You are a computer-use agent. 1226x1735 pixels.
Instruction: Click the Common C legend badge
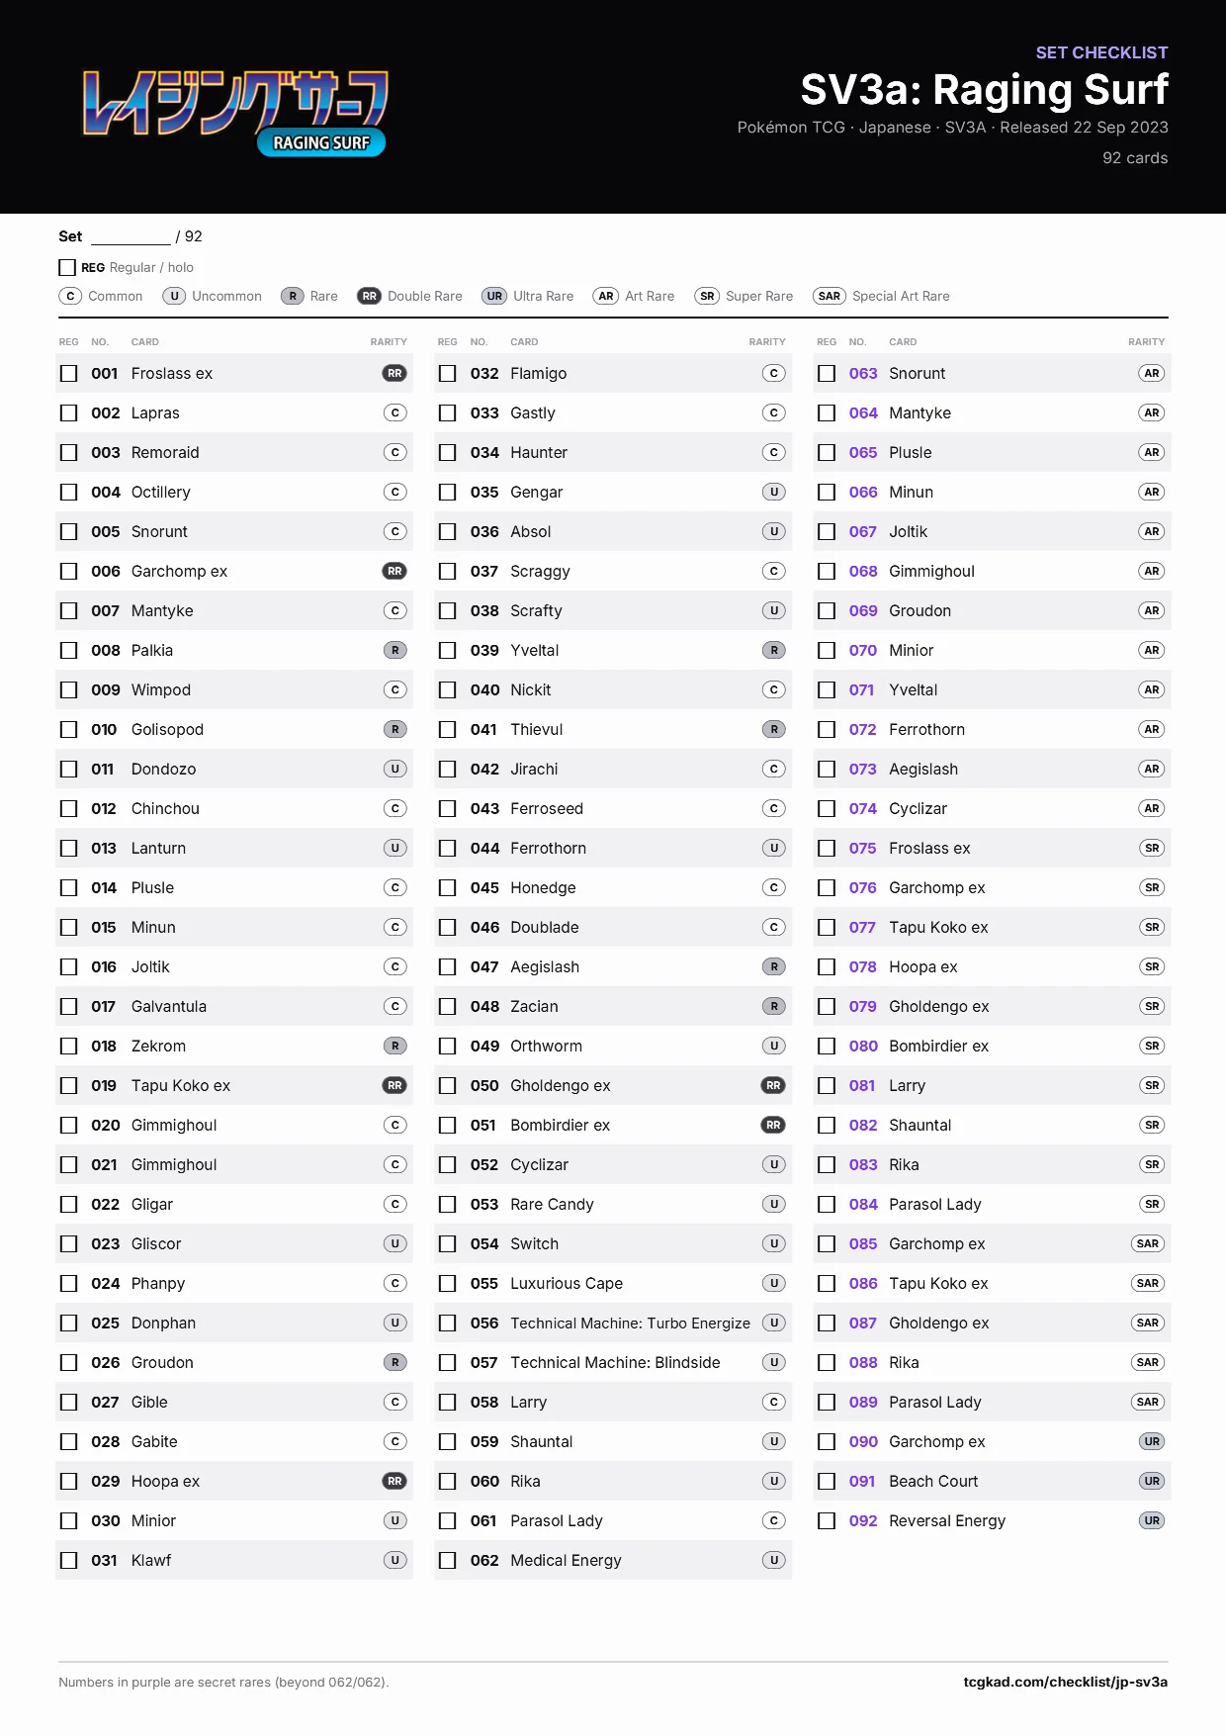pyautogui.click(x=70, y=296)
